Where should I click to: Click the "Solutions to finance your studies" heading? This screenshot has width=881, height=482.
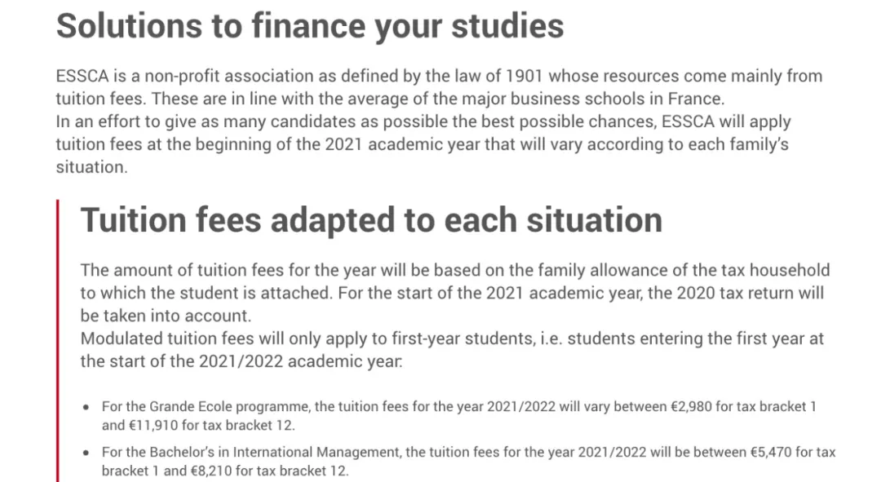(310, 26)
